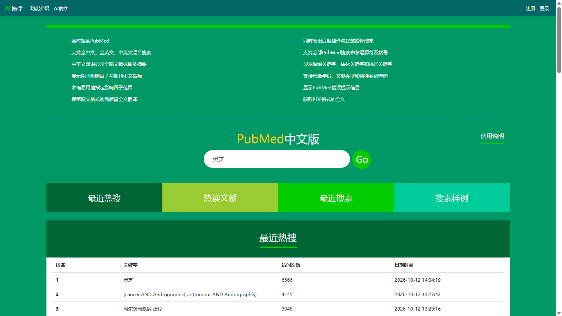The width and height of the screenshot is (562, 316).
Task: Switch to the 搜索样例 tab
Action: 452,198
